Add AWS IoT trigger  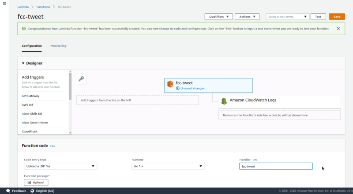pos(27,105)
